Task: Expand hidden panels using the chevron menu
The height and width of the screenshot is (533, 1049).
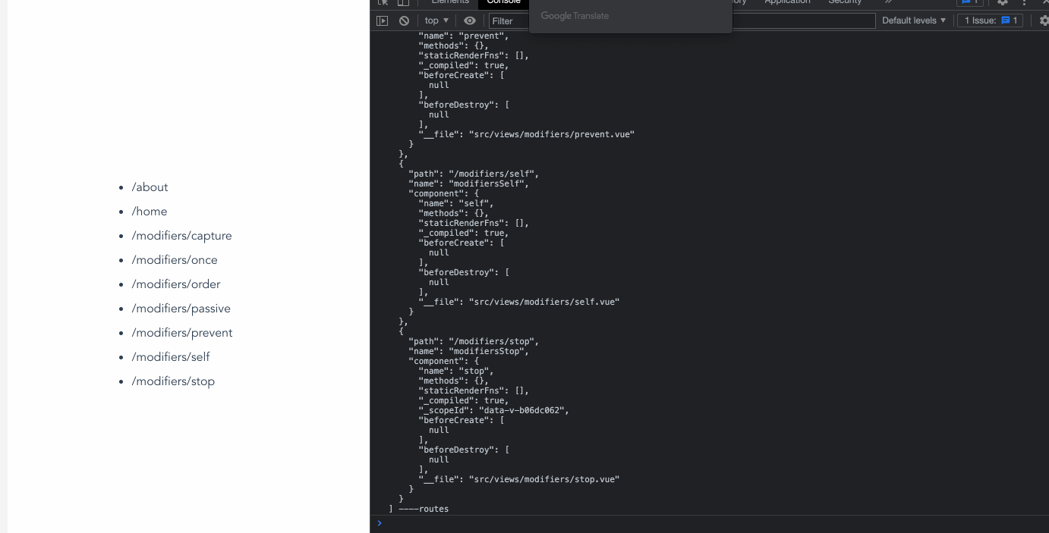Action: [x=889, y=2]
